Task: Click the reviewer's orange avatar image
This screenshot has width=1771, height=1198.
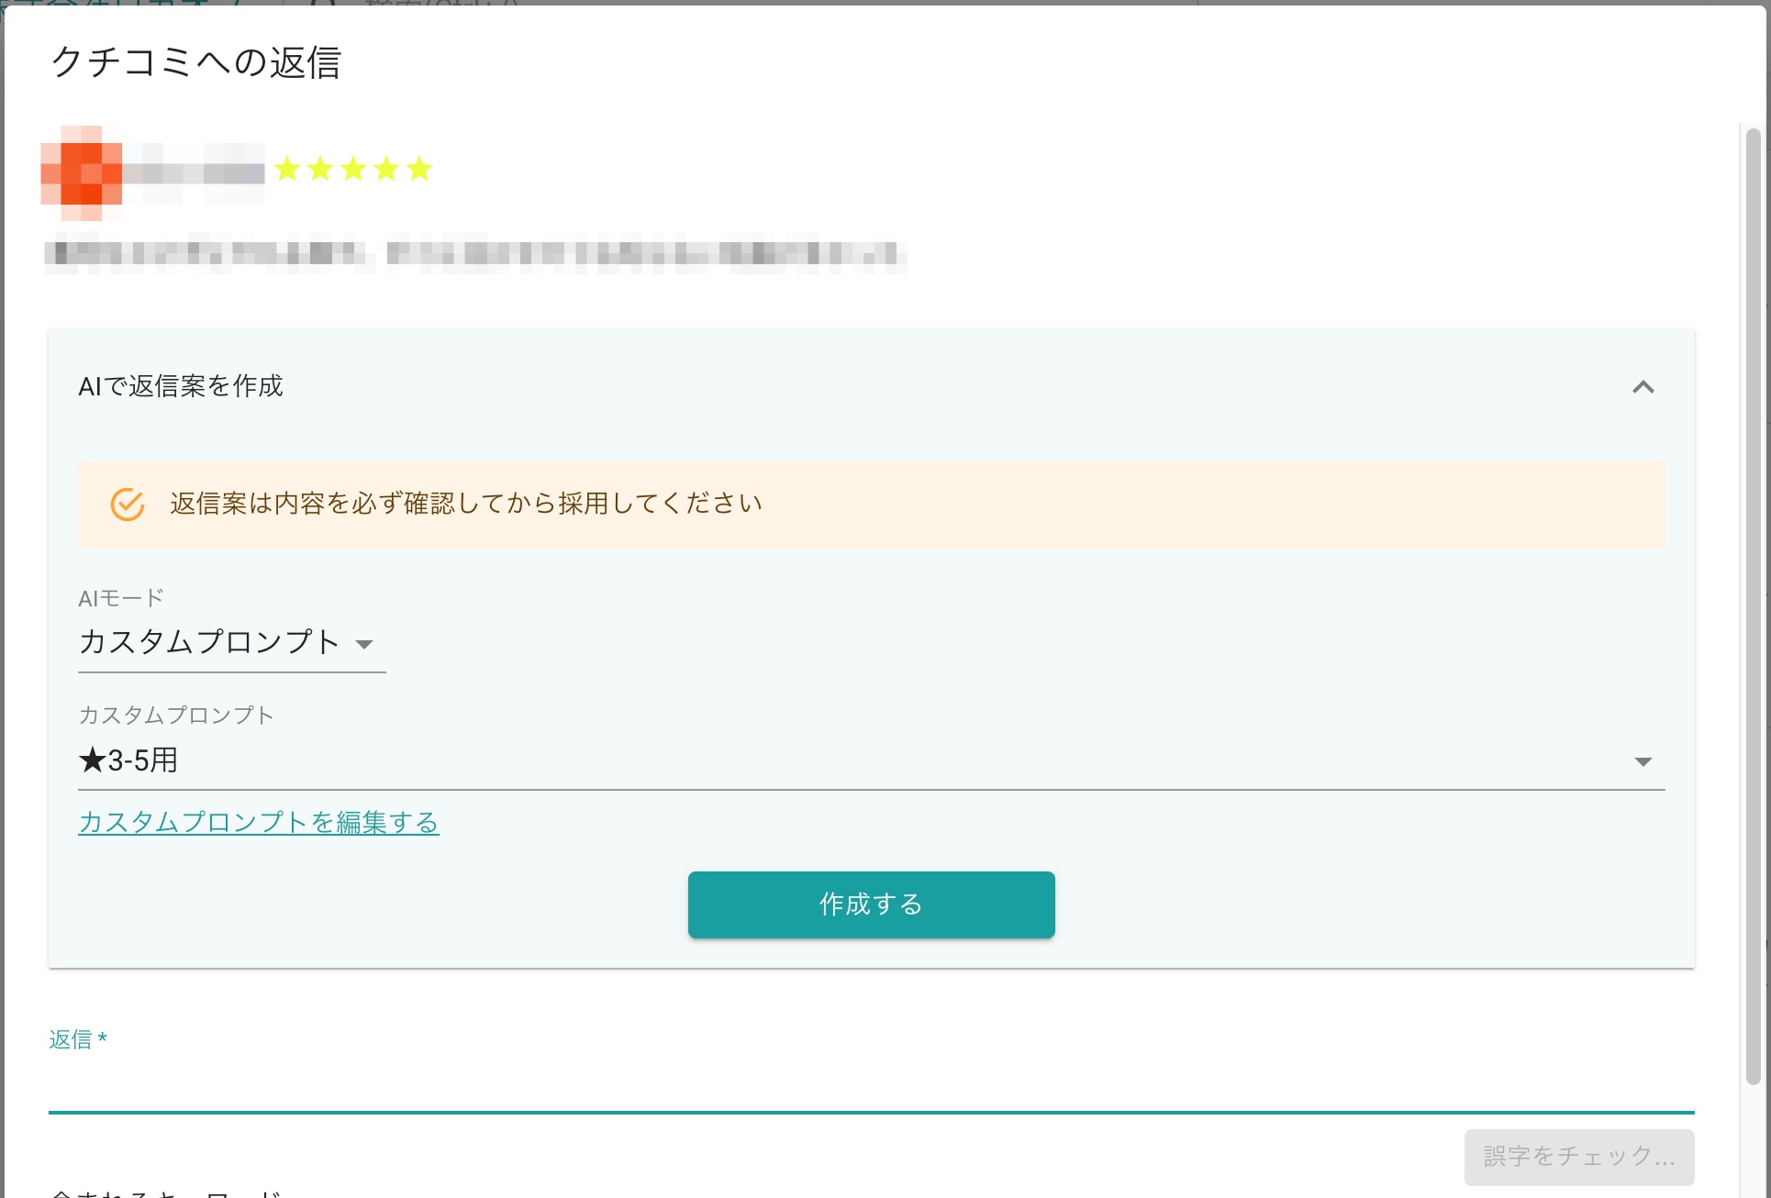Action: click(x=82, y=173)
